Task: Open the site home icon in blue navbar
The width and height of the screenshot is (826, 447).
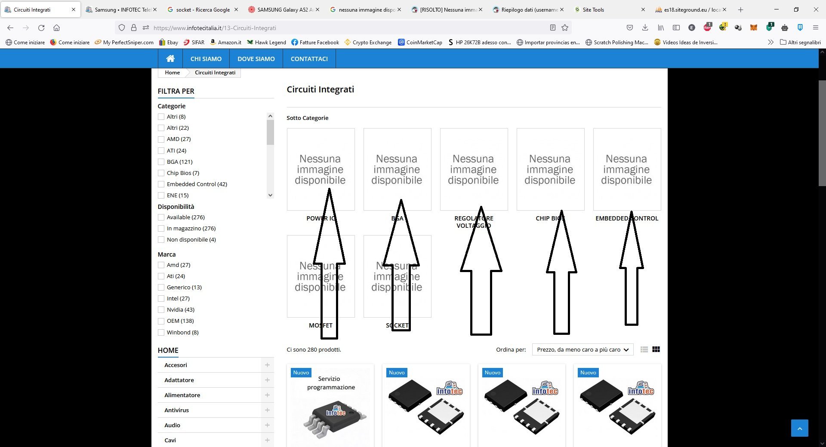Action: [x=170, y=58]
